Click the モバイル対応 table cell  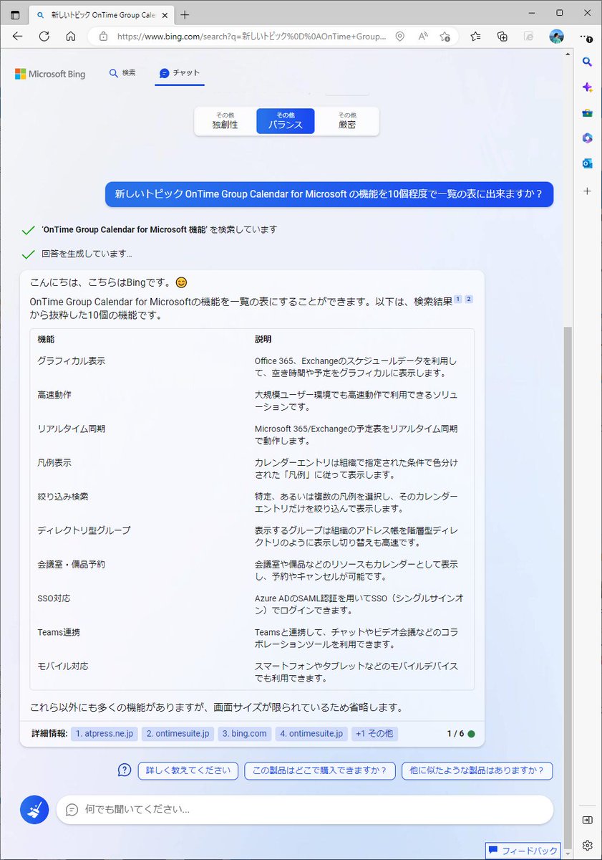click(x=63, y=666)
